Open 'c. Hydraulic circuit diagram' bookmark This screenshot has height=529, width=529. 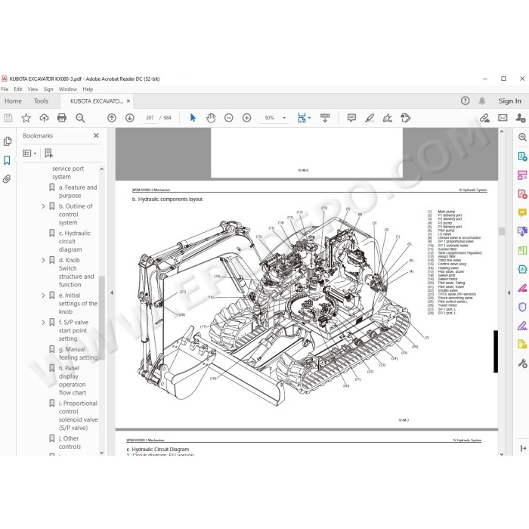pos(75,241)
